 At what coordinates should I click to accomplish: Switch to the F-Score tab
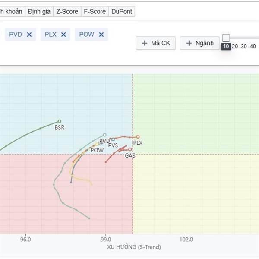click(x=95, y=12)
